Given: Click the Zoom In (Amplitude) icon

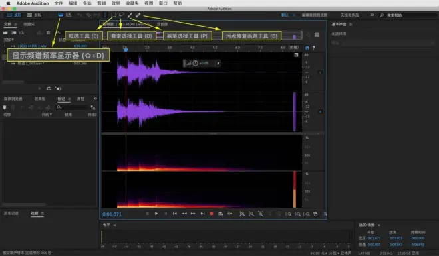Looking at the screenshot, I should [x=242, y=214].
